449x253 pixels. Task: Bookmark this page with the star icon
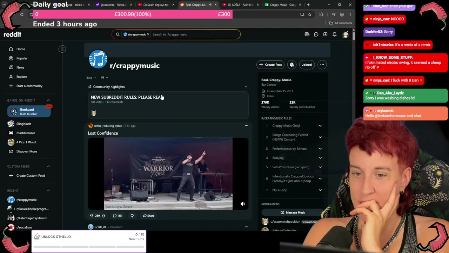(x=310, y=14)
